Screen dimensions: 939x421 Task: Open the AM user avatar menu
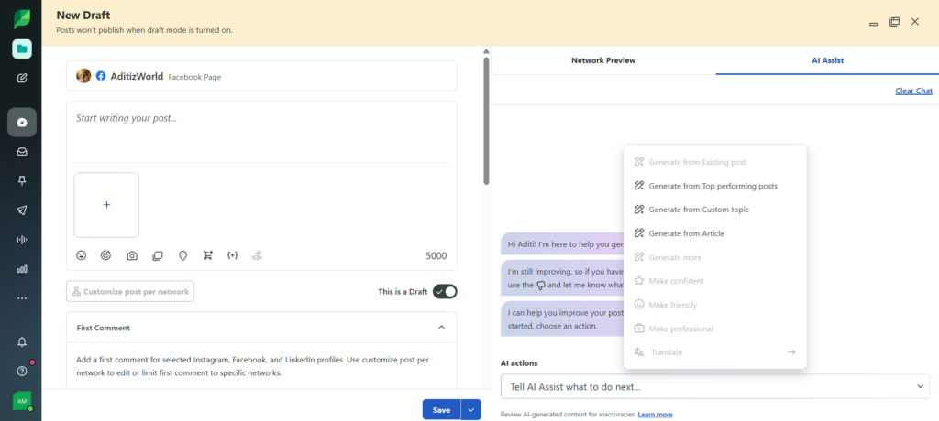tap(22, 401)
